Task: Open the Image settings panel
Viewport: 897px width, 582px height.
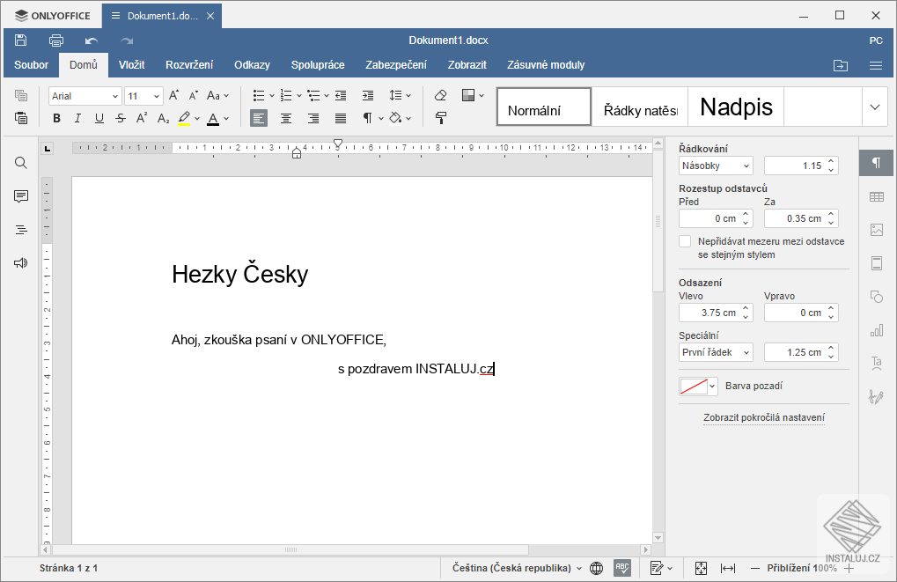Action: (x=876, y=230)
